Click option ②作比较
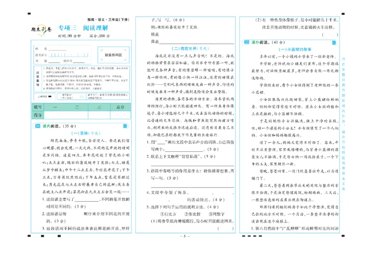Viewport: 371px width, 262px height. pyautogui.click(x=192, y=214)
